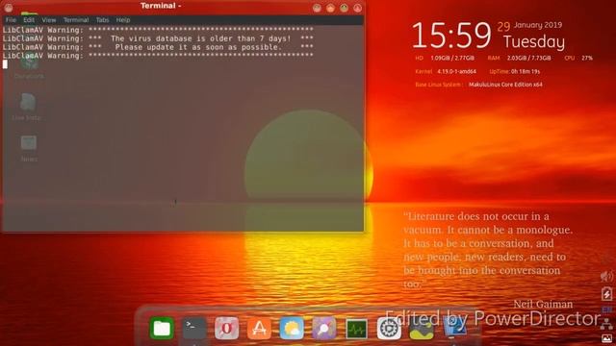Click the text 'Please update it as soon as possible.'
616x346 pixels.
tap(198, 47)
